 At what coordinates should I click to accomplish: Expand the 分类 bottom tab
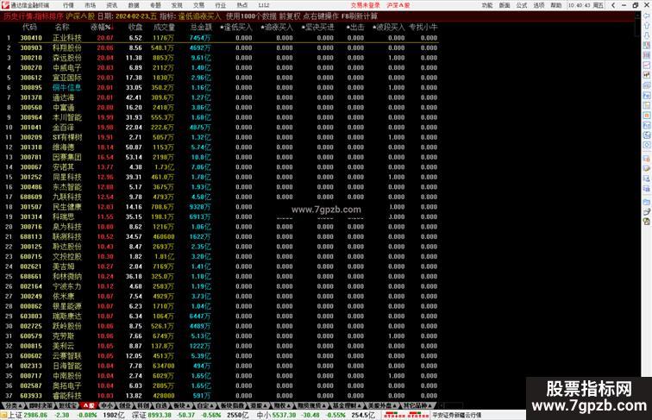coord(14,405)
